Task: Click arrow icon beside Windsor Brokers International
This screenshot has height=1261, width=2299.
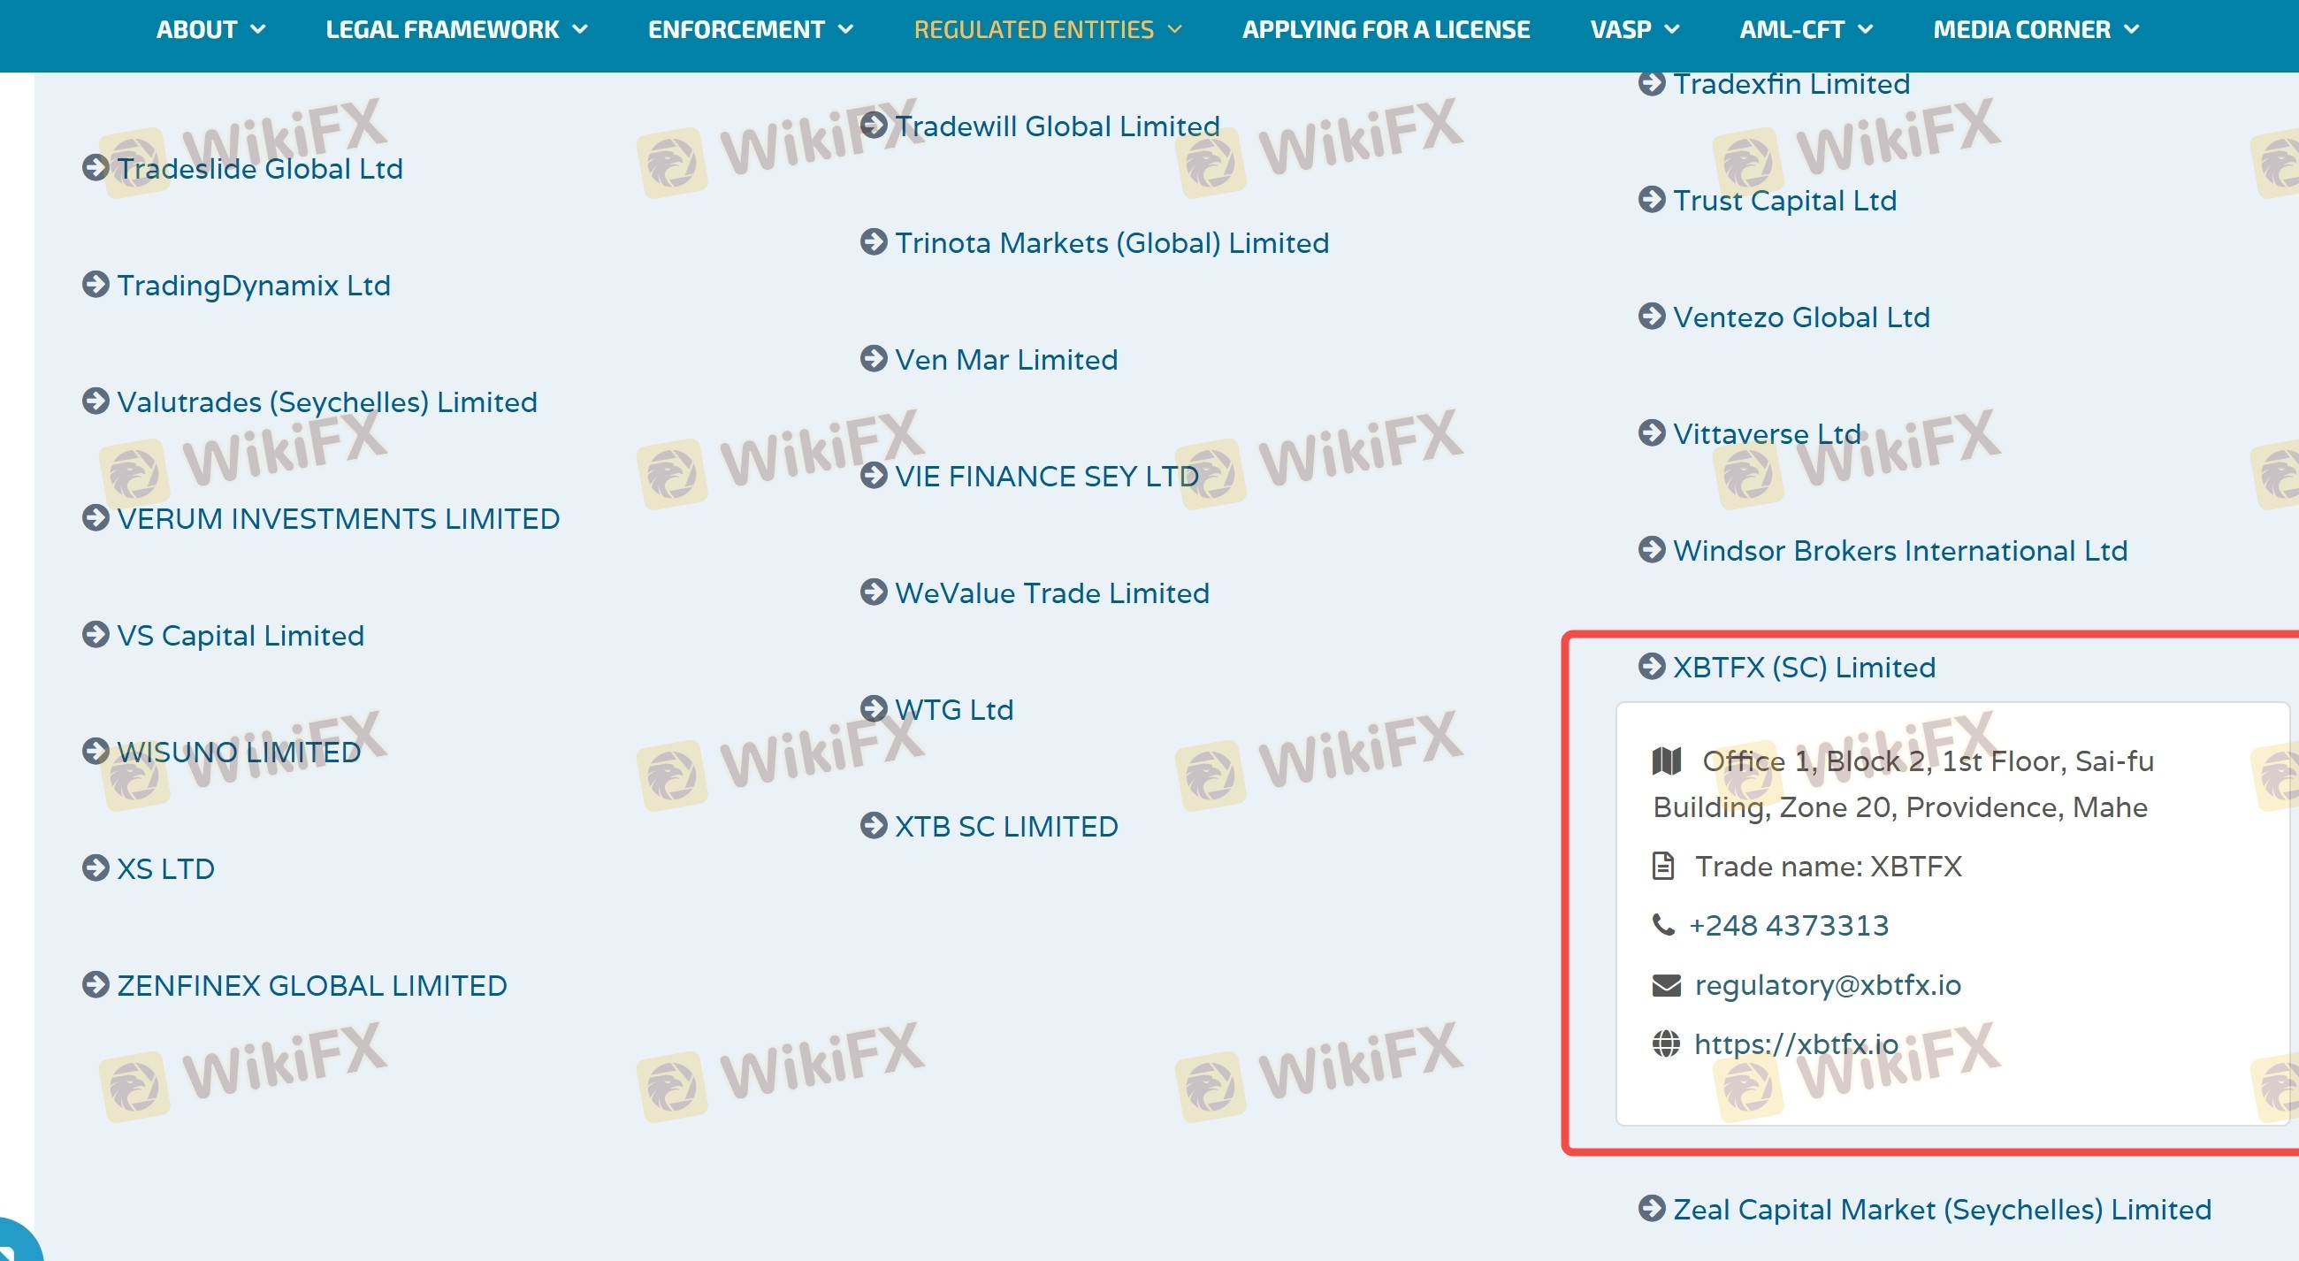Action: [x=1651, y=550]
